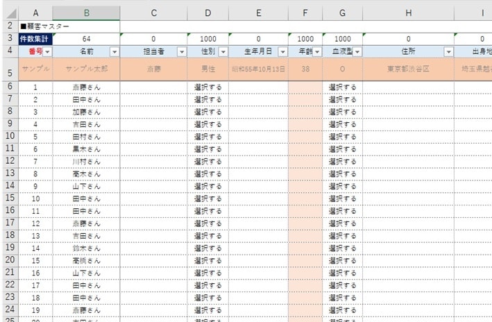This screenshot has width=492, height=322.
Task: Click the 1000 count in column F
Action: (305, 39)
